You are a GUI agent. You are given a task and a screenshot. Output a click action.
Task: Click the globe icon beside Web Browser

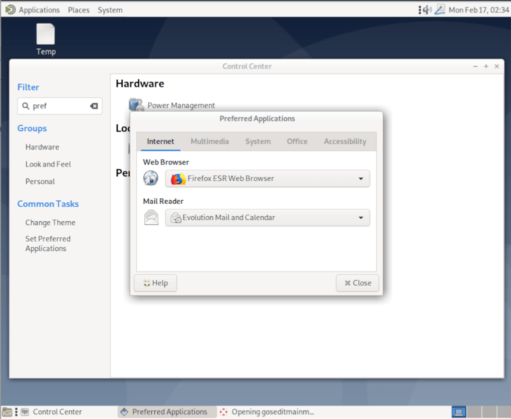[150, 178]
